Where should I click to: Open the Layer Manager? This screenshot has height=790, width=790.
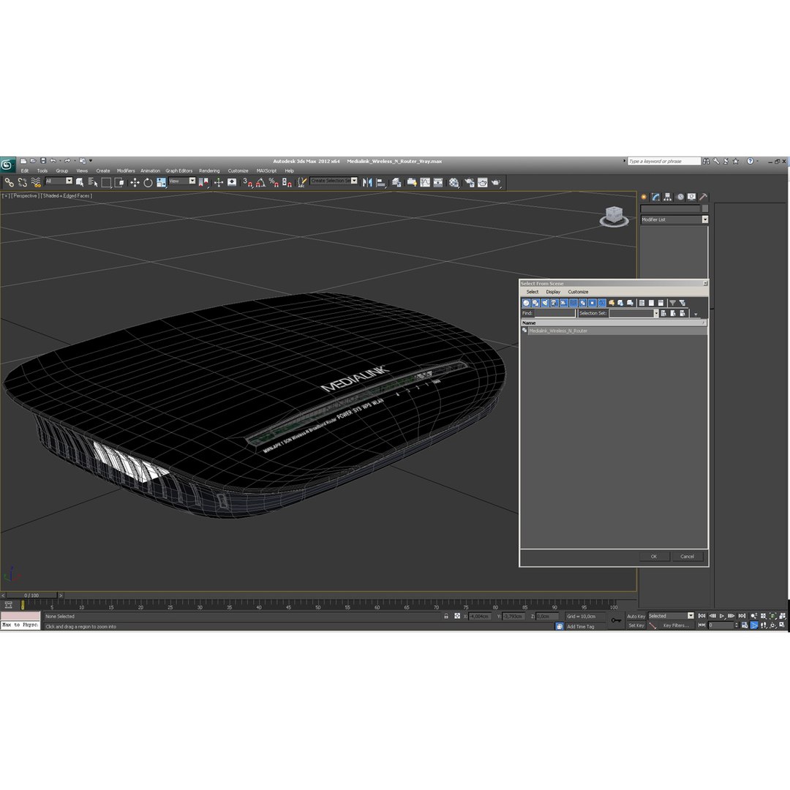[x=396, y=182]
